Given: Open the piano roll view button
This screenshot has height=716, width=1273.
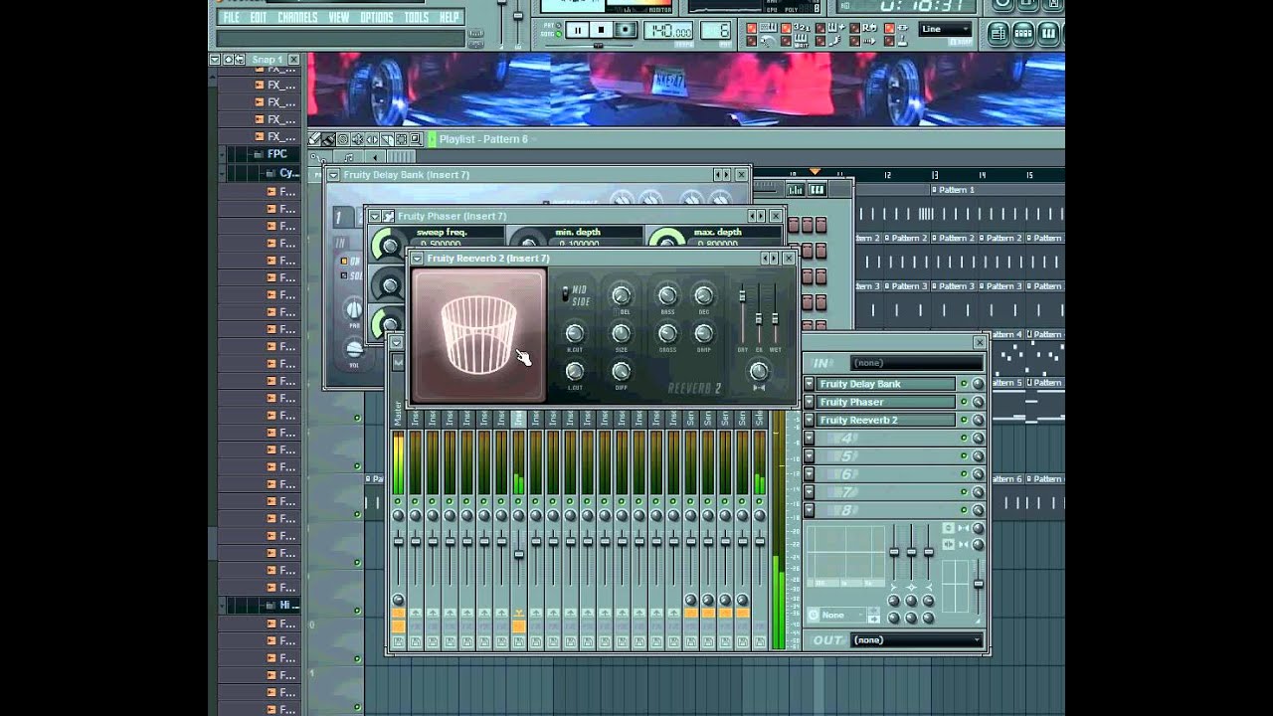Looking at the screenshot, I should [1048, 33].
